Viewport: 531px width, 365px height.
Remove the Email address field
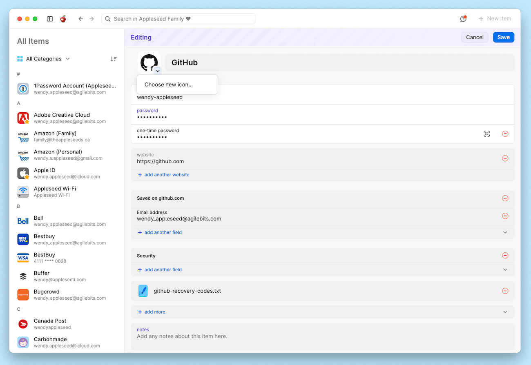[505, 216]
